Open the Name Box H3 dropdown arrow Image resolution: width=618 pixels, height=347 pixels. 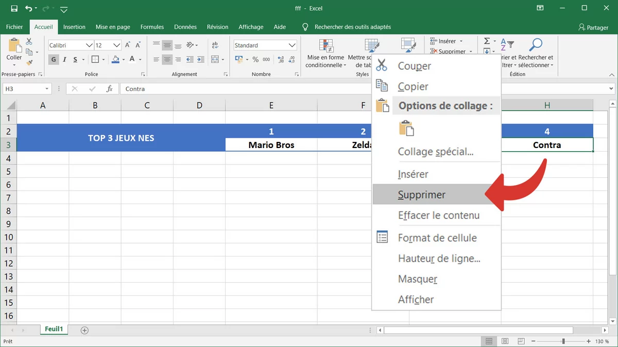(47, 89)
